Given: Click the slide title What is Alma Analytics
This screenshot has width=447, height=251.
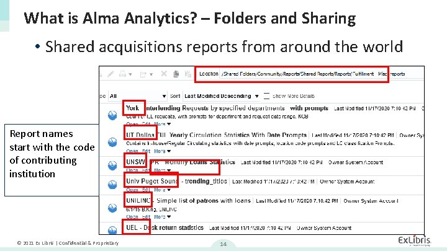Looking at the screenshot, I should point(190,18).
